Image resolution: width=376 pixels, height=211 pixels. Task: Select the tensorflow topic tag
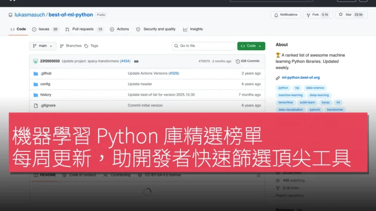tap(285, 103)
